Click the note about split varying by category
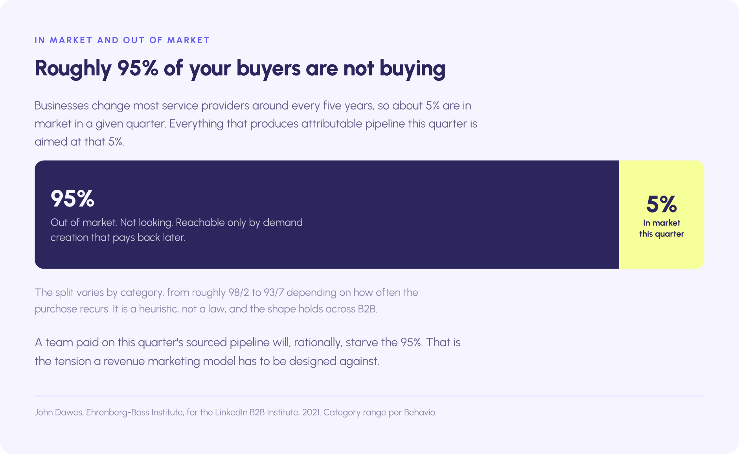Screen dimensions: 739x454 [226, 300]
